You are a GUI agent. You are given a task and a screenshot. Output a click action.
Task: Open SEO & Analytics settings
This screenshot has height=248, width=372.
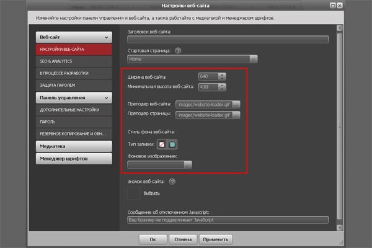(56, 61)
